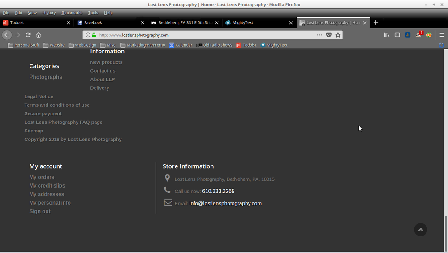Screen dimensions: 448x253
Task: Open the MightyText bookmark in bookmarks bar
Action: tap(274, 45)
